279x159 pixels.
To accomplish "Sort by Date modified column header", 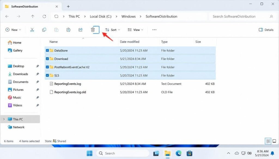I will tap(129, 42).
